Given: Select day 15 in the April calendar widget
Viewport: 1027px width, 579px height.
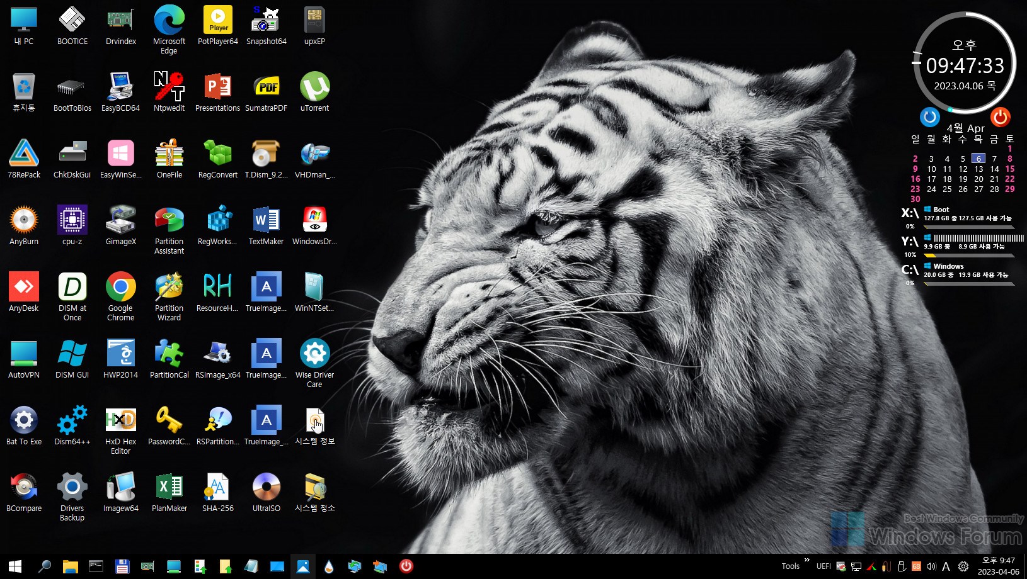Looking at the screenshot, I should point(1010,169).
